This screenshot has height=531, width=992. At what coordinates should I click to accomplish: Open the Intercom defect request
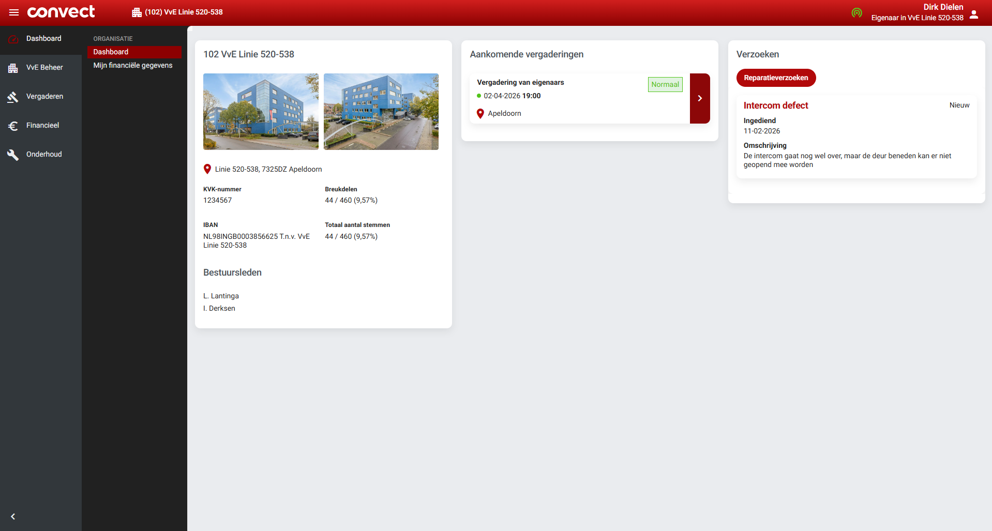(x=775, y=105)
